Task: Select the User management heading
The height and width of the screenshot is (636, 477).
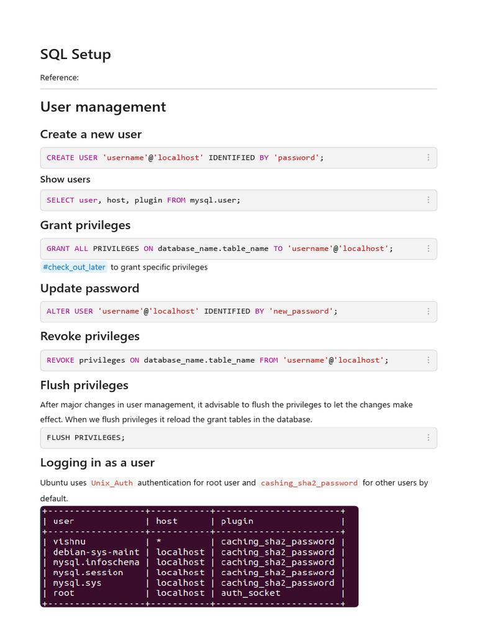Action: click(x=103, y=107)
